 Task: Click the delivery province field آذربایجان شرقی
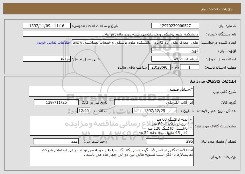pos(175,59)
